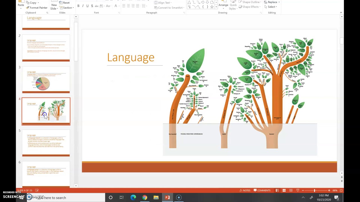The image size is (360, 202).
Task: Open Microsoft Edge from taskbar
Action: tap(133, 198)
